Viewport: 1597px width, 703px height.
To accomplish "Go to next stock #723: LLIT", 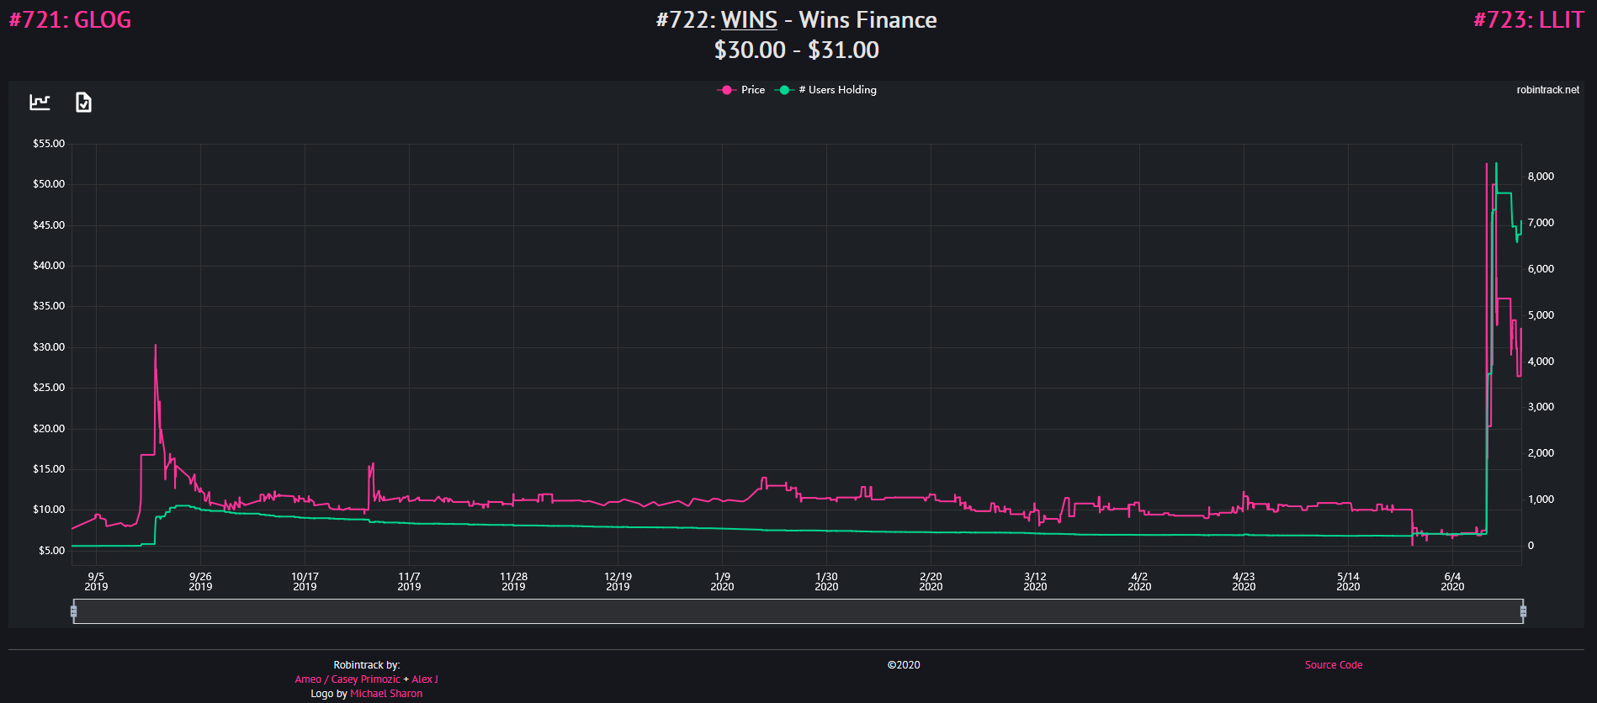I will pyautogui.click(x=1528, y=20).
